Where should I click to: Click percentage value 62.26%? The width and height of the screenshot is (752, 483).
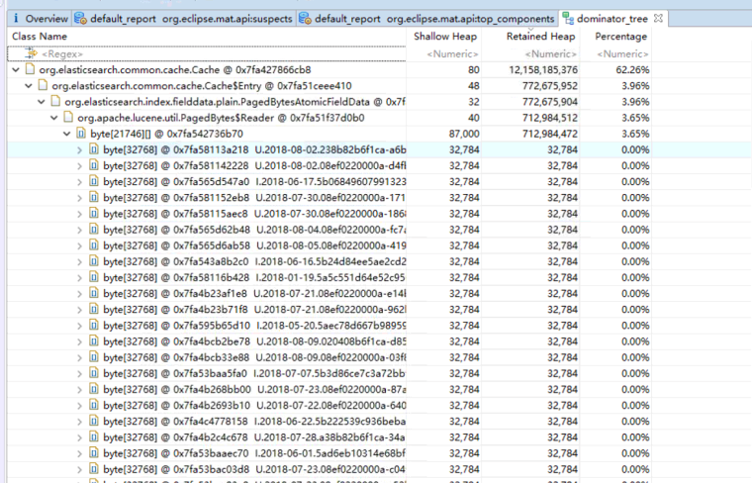pos(632,70)
